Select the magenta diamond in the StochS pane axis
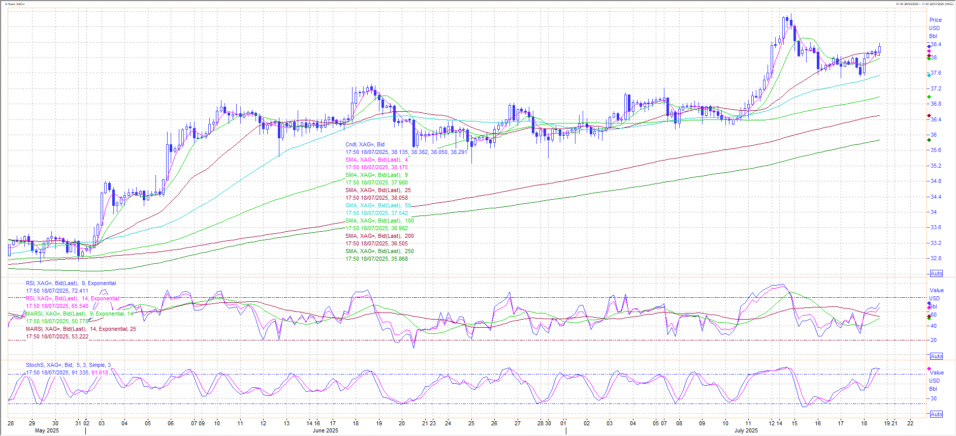The height and width of the screenshot is (436, 956). point(929,369)
